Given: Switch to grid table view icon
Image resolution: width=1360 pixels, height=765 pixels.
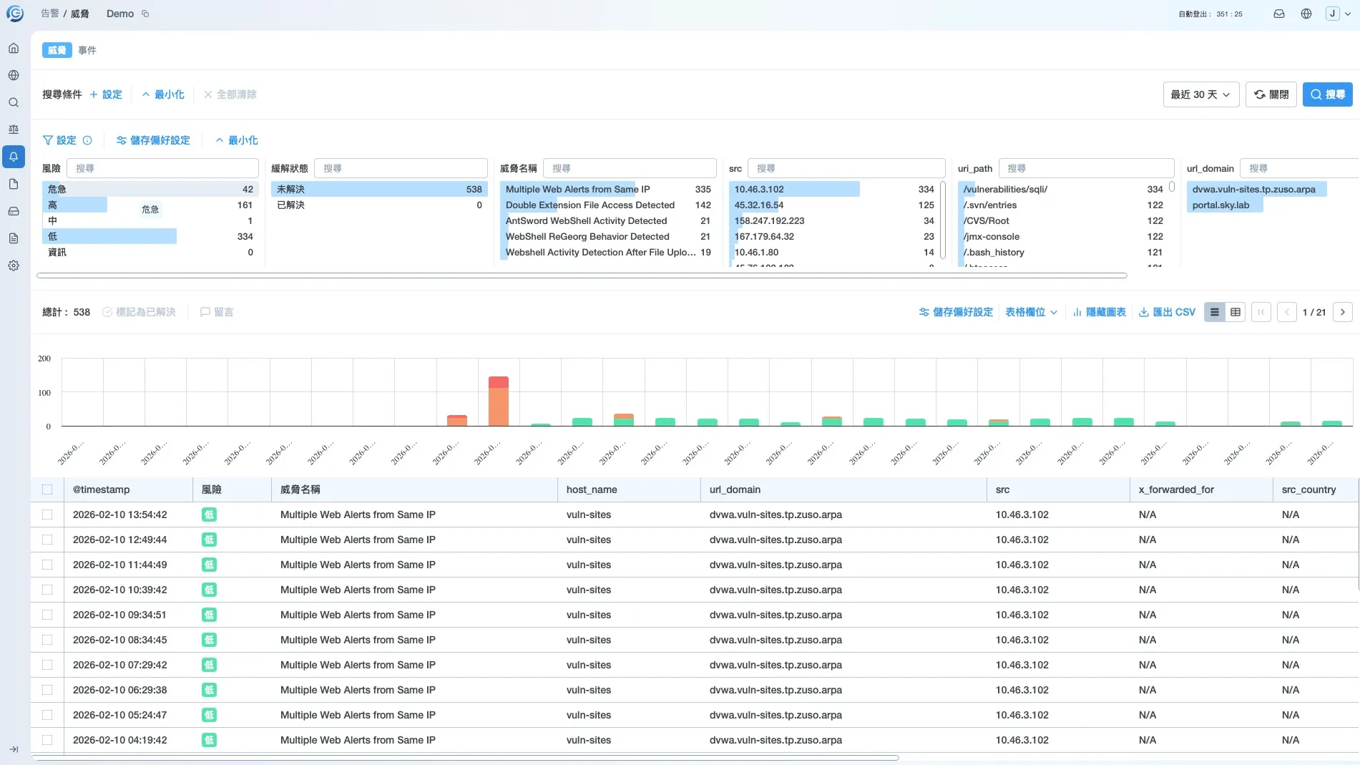Looking at the screenshot, I should [x=1236, y=312].
